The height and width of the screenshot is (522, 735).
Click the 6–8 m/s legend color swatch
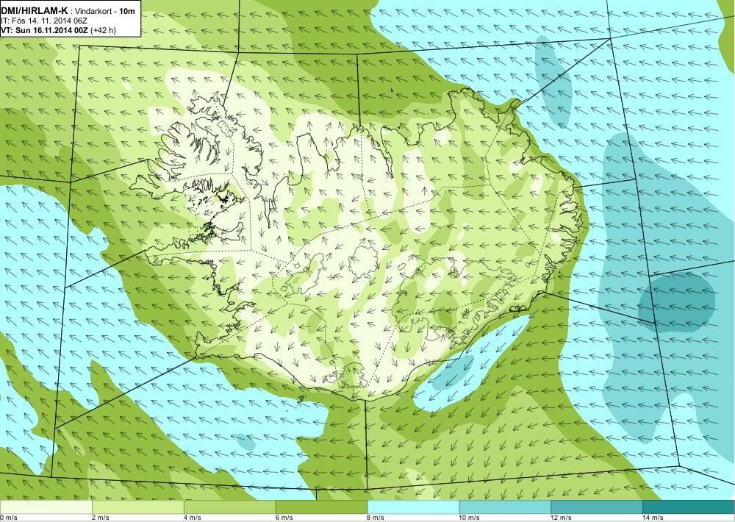pos(322,507)
